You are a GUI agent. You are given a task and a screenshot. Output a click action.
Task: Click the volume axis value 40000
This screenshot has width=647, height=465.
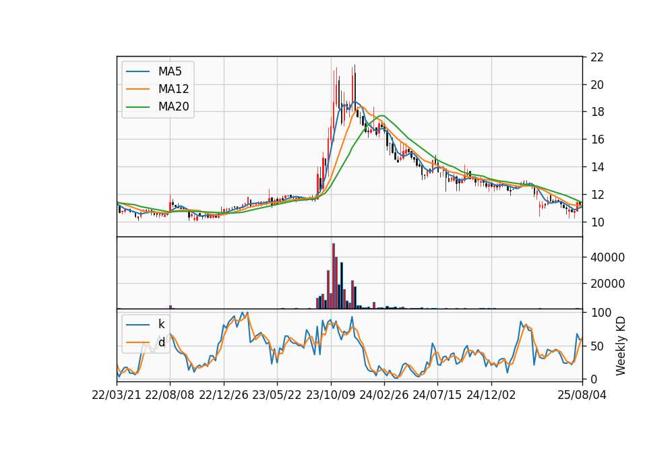click(x=607, y=257)
